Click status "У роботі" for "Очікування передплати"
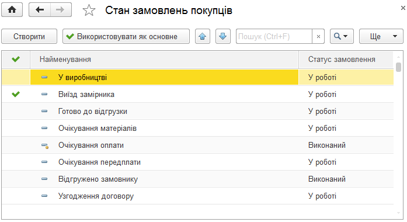 click(x=322, y=162)
